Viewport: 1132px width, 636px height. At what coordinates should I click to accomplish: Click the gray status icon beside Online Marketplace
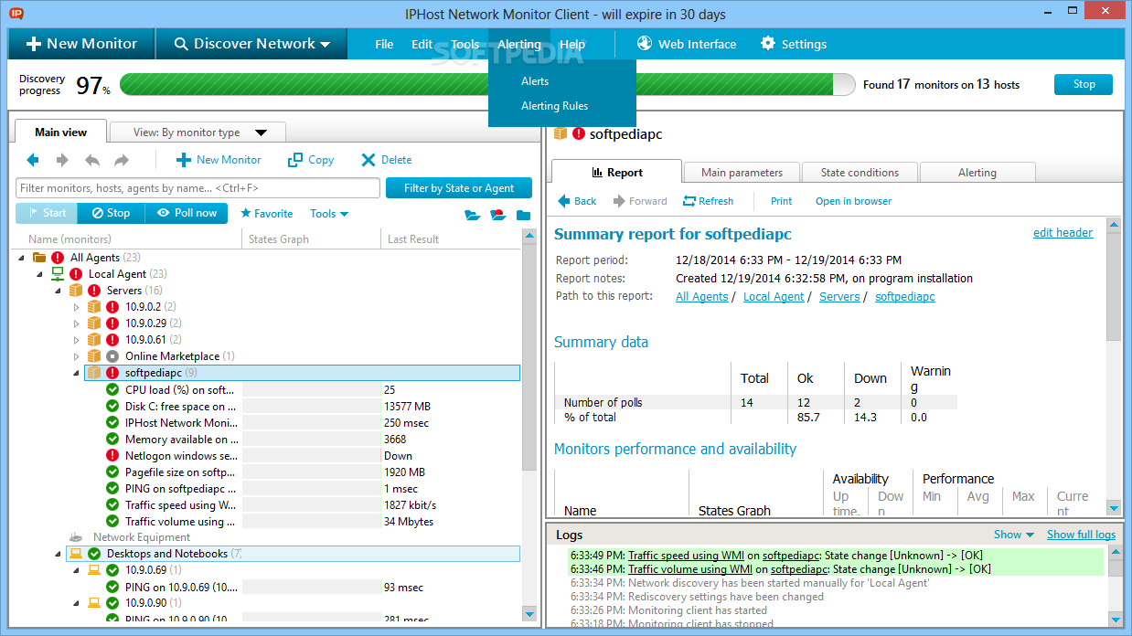[x=112, y=356]
